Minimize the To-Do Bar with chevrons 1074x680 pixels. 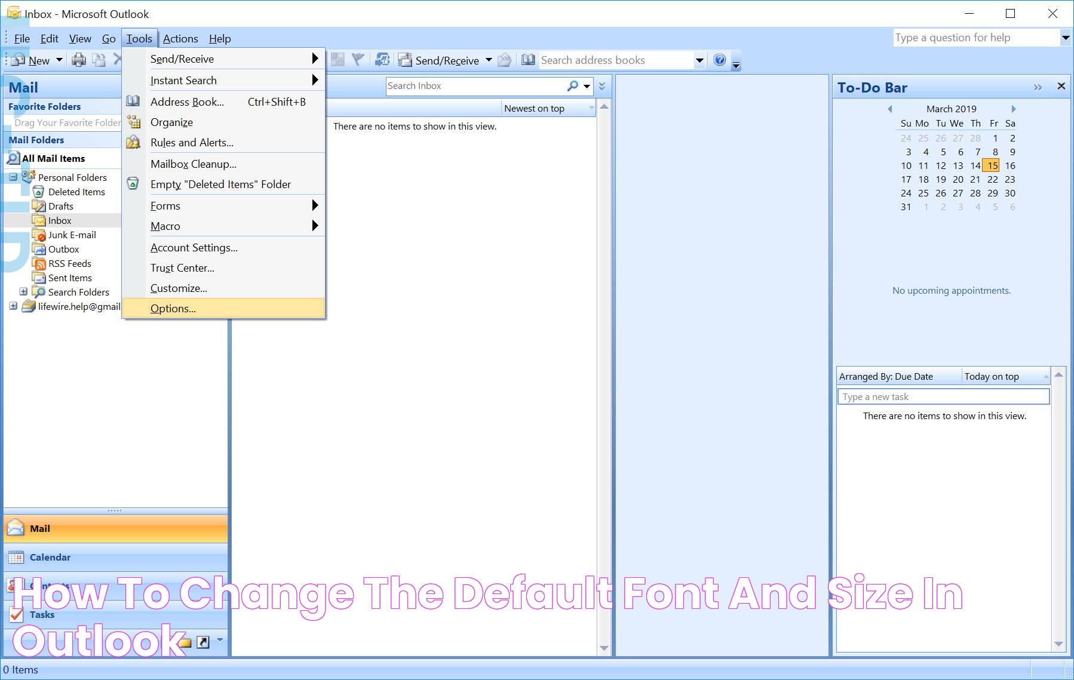(x=1038, y=87)
